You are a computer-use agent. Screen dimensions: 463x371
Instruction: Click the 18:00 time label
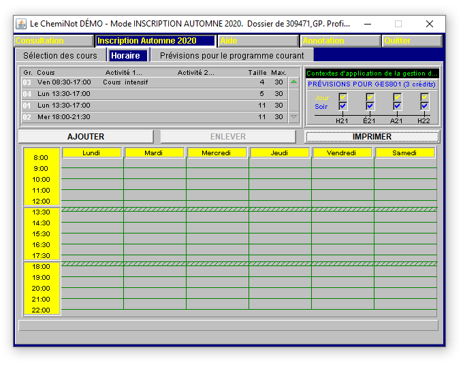[x=41, y=267]
